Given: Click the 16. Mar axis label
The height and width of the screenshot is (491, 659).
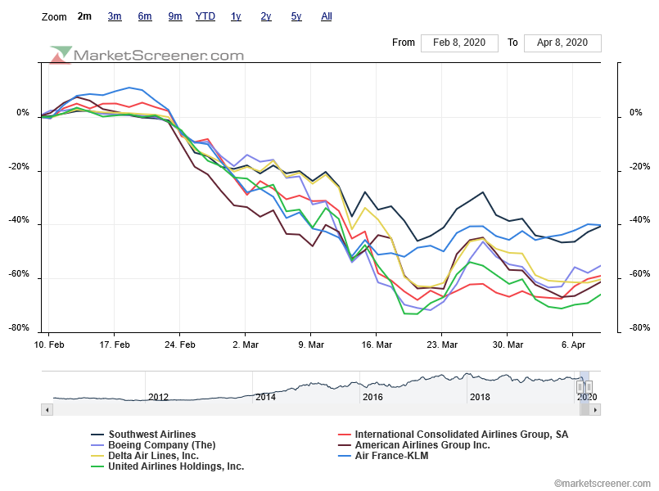Looking at the screenshot, I should click(377, 345).
